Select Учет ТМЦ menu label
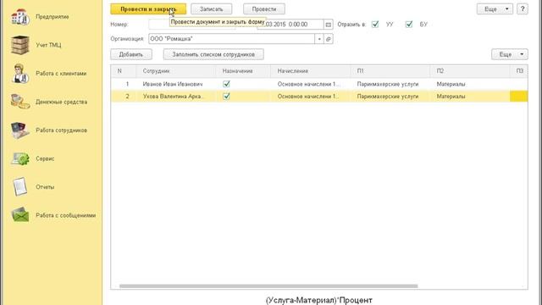The image size is (542, 305). 48,45
